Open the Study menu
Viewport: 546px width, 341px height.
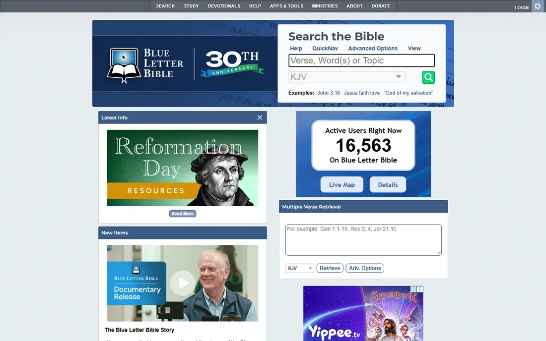tap(191, 6)
